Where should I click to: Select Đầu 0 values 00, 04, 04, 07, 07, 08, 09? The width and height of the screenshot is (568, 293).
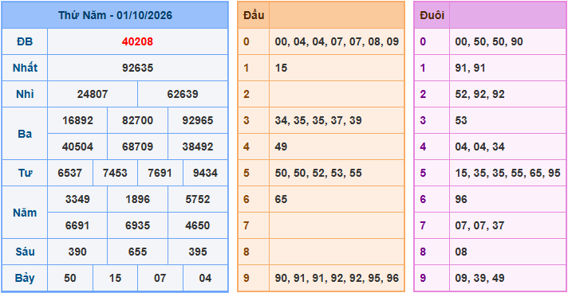pos(337,41)
